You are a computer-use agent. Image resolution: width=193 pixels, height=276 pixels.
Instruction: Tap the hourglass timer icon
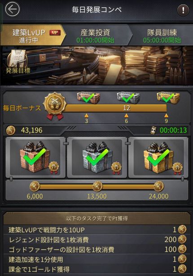pyautogui.click(x=154, y=130)
